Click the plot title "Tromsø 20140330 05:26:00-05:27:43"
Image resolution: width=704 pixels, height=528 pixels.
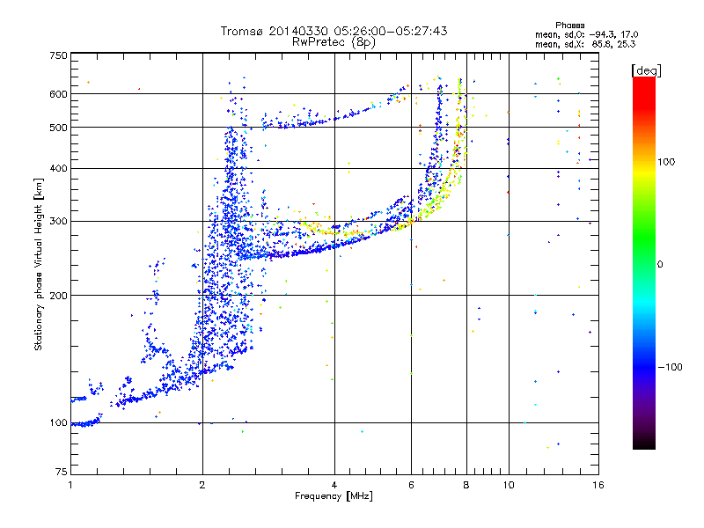tap(334, 31)
